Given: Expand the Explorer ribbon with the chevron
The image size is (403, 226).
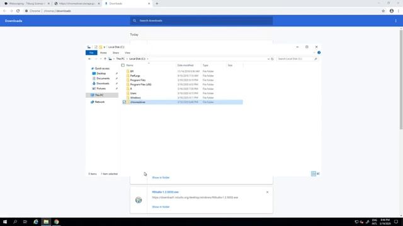Looking at the screenshot, I should click(x=314, y=53).
